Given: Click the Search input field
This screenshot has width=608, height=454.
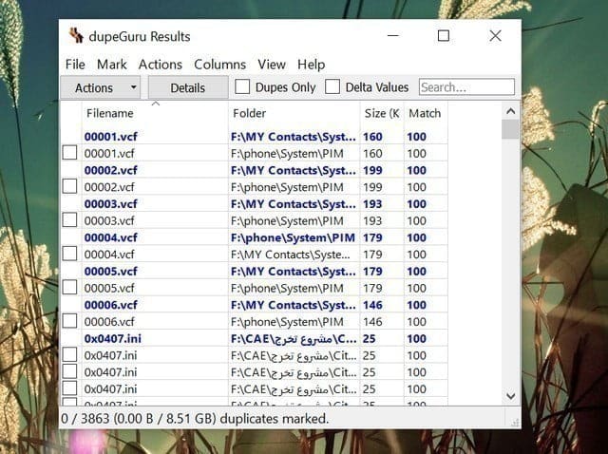Looking at the screenshot, I should 465,87.
